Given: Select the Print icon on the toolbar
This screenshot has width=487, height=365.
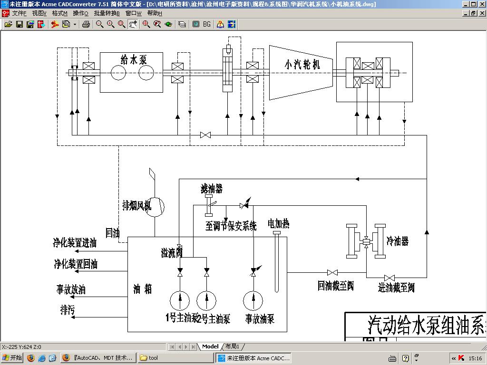Looking at the screenshot, I should 86,24.
